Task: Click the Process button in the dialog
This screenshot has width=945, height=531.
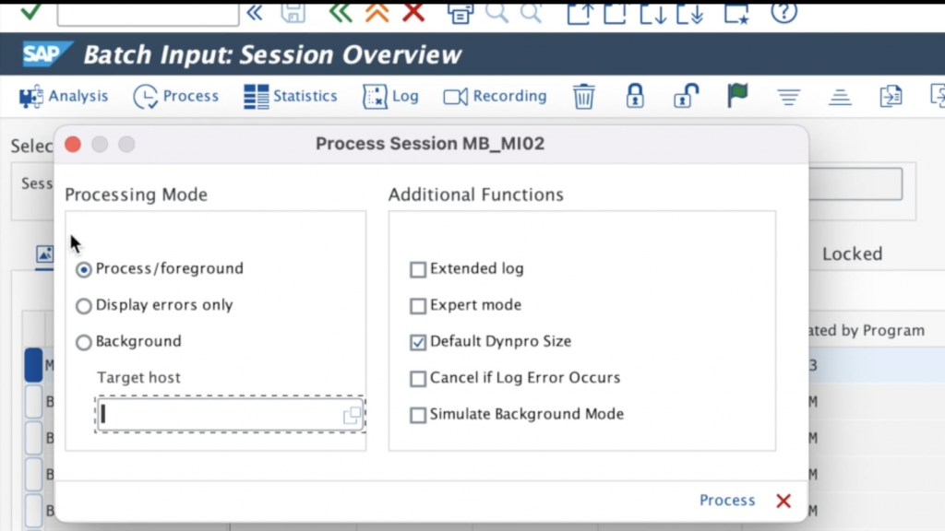Action: 726,500
